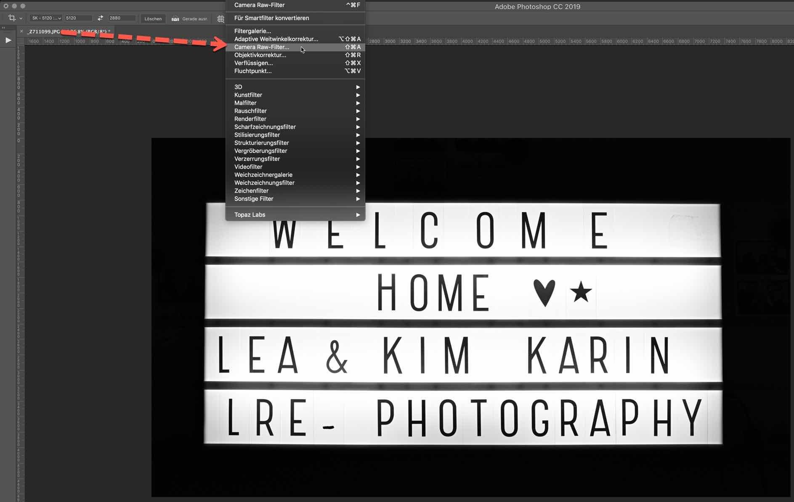Select the Crop tool icon in options bar
794x502 pixels.
[x=12, y=18]
